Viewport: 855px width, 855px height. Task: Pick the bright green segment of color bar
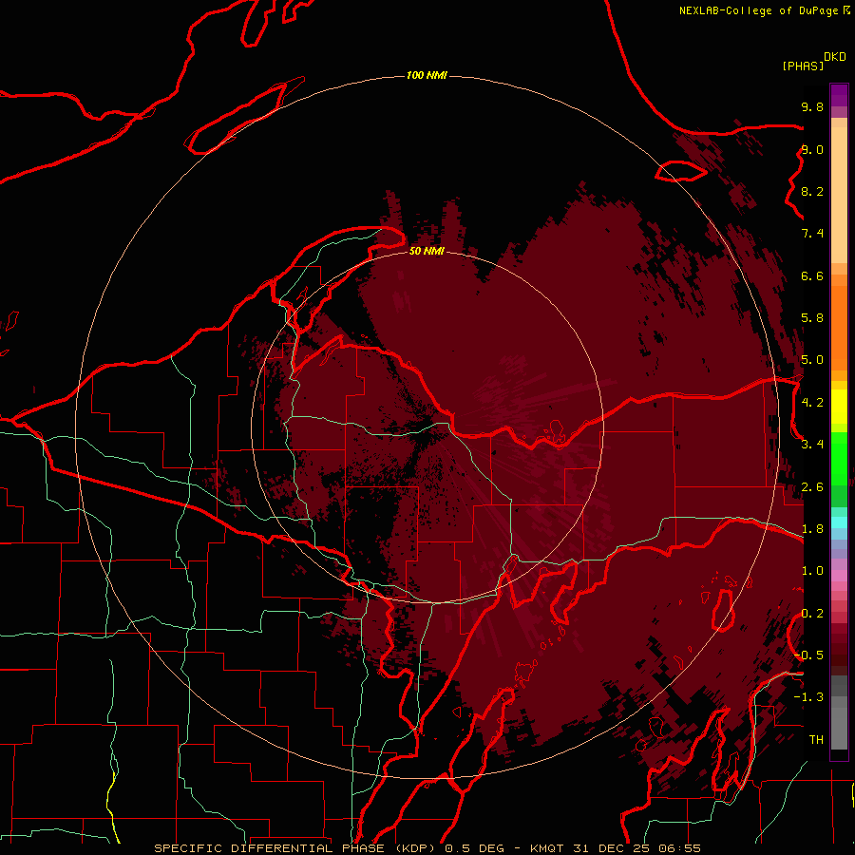pos(839,459)
